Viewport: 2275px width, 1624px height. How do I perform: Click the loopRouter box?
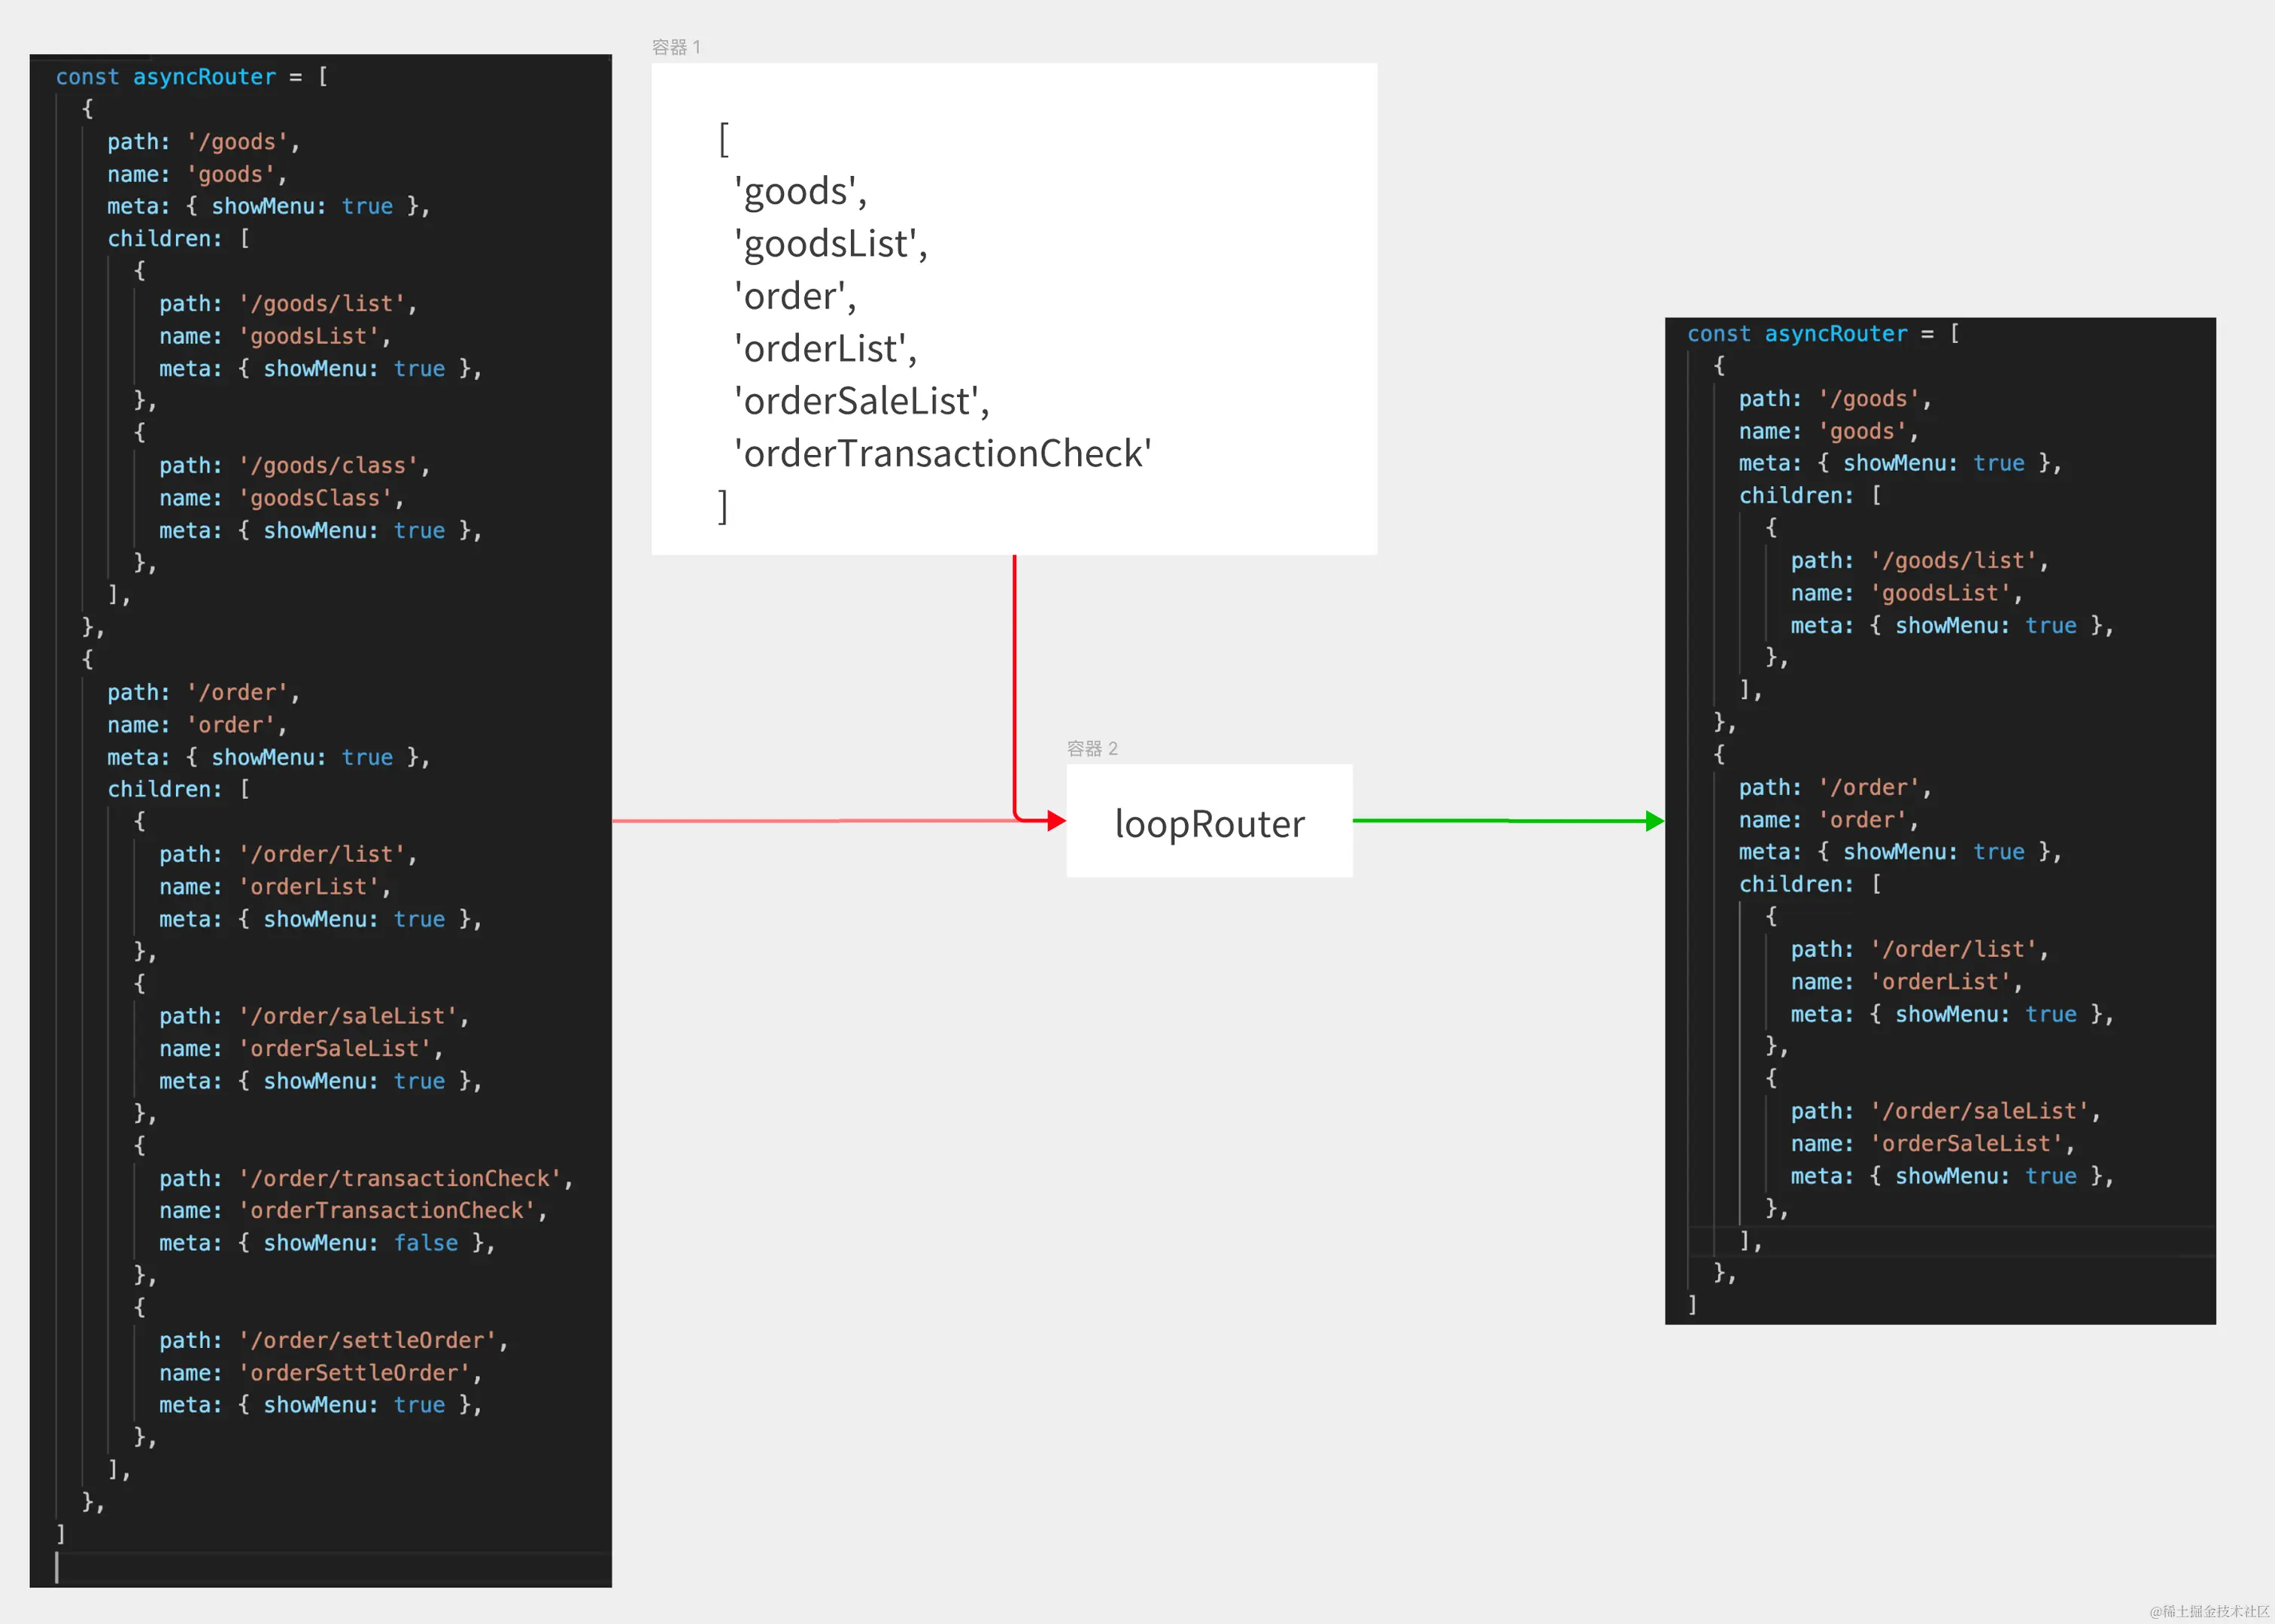tap(1209, 822)
